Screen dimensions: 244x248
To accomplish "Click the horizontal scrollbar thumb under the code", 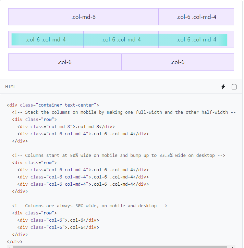I will [x=120, y=247].
